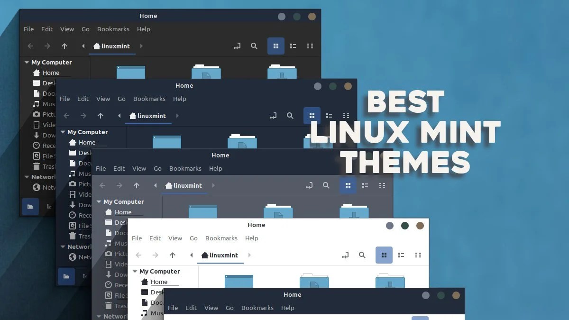Click the search magnifier in the white window
Screen dimensions: 569x320
pyautogui.click(x=362, y=255)
